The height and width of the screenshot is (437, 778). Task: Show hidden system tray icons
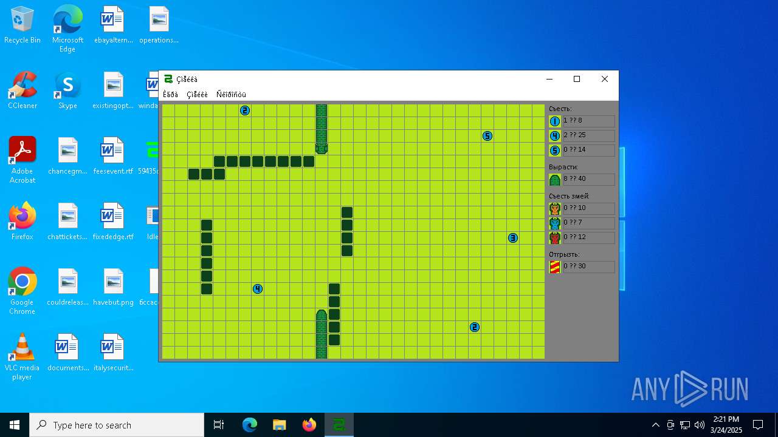655,425
